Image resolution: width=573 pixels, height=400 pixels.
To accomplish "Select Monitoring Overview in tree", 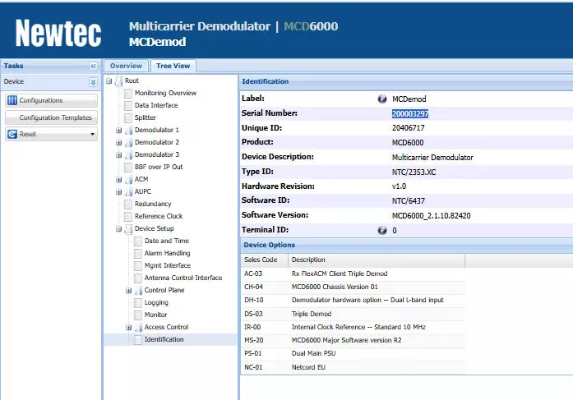I will click(x=165, y=93).
